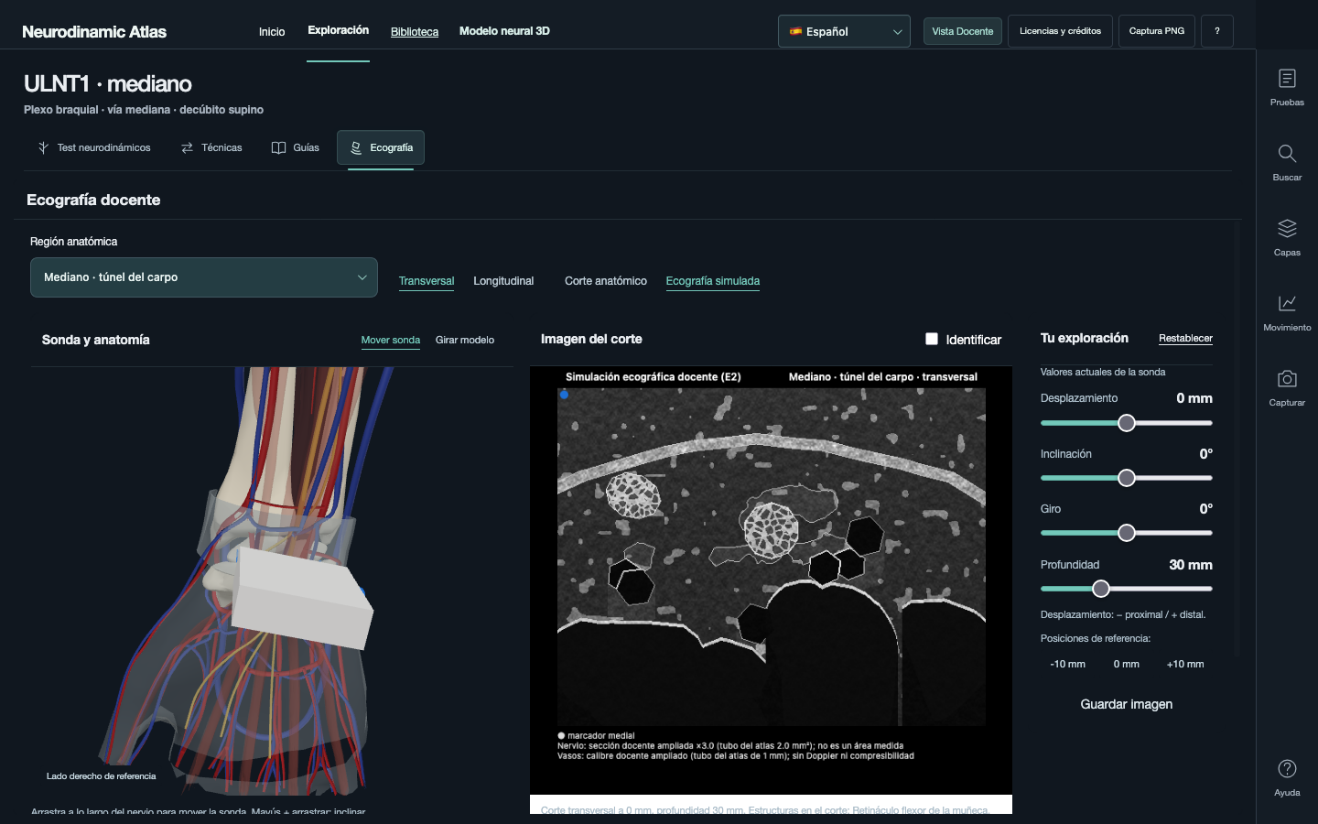Click Guardar imagen

pos(1127,704)
